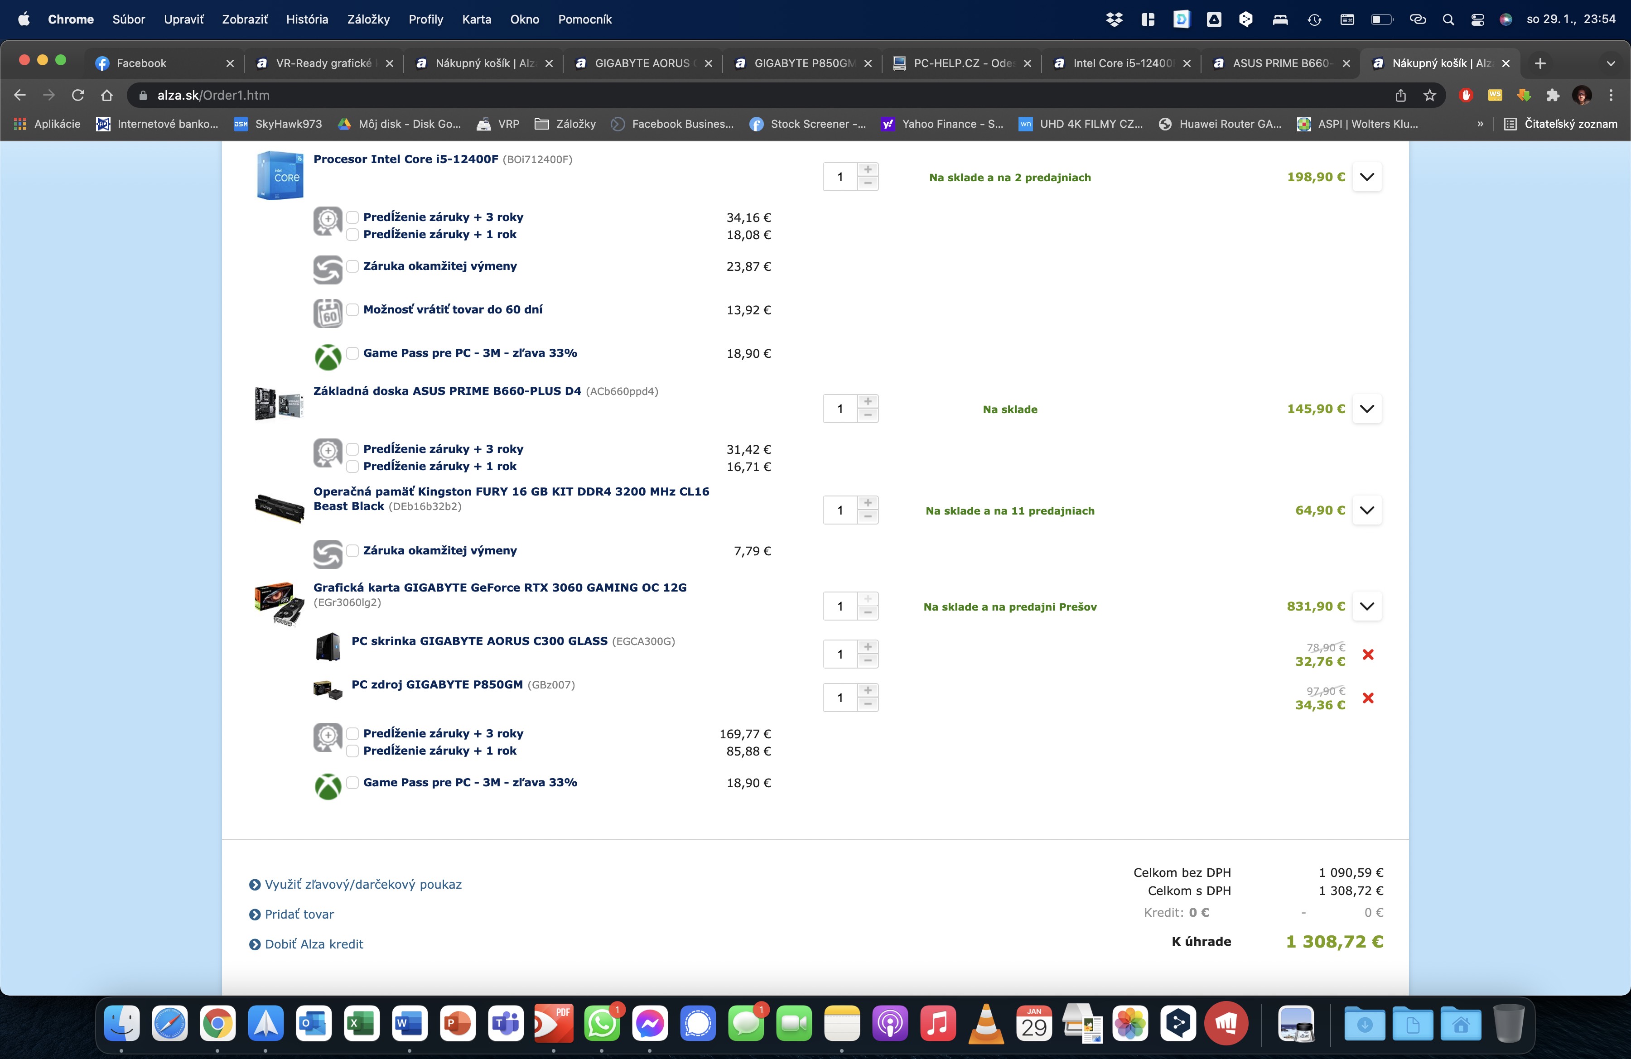Expand options arrow for the Intel processor
The width and height of the screenshot is (1631, 1059).
(1366, 177)
